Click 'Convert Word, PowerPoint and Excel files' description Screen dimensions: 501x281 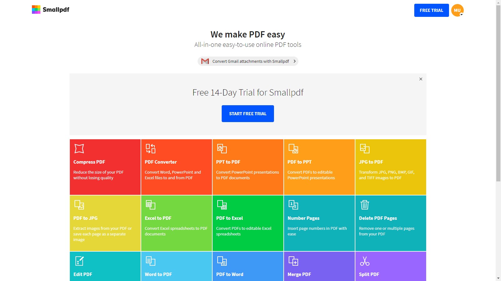[173, 175]
